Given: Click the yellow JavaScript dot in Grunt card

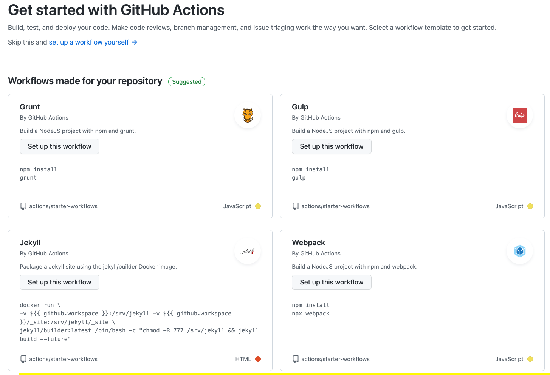Looking at the screenshot, I should [x=258, y=206].
